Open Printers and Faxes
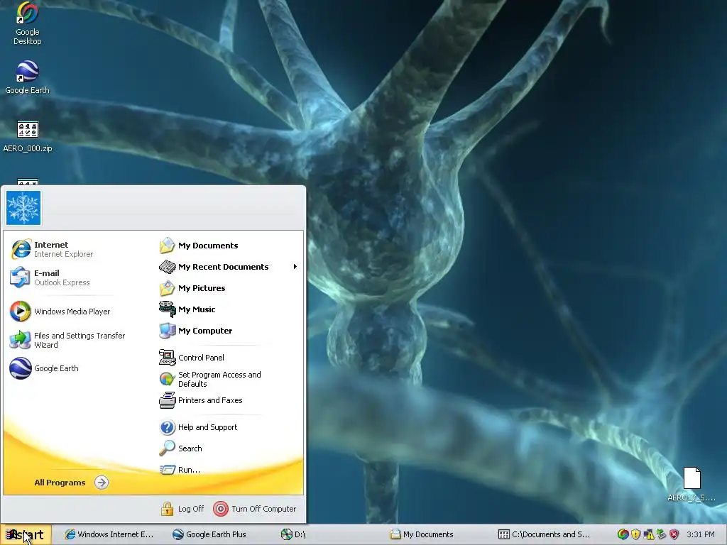727x545 pixels. click(201, 400)
